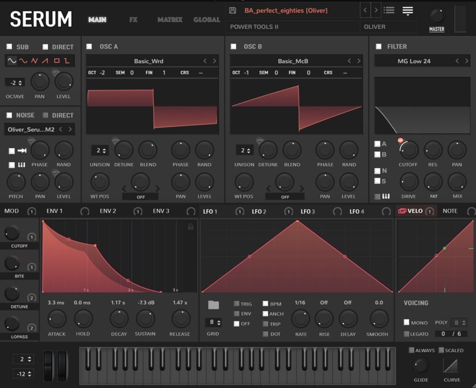Image resolution: width=476 pixels, height=388 pixels.
Task: Click the mod wheel
Action: [62, 366]
